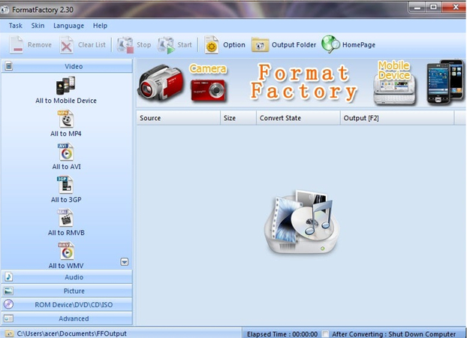This screenshot has width=467, height=338.
Task: Click the All to RMVB text label
Action: 66,233
